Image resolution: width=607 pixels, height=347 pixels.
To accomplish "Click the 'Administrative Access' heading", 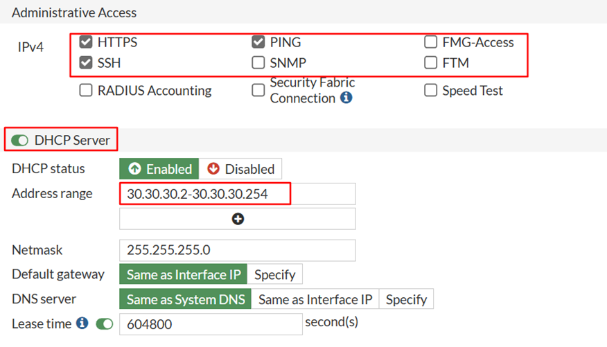I will pyautogui.click(x=74, y=12).
